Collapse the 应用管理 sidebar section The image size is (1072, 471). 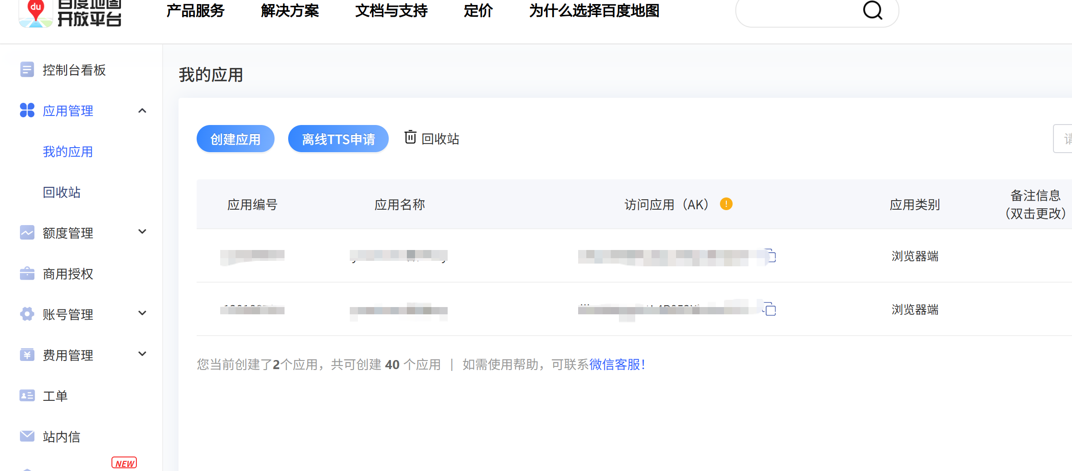tap(142, 111)
